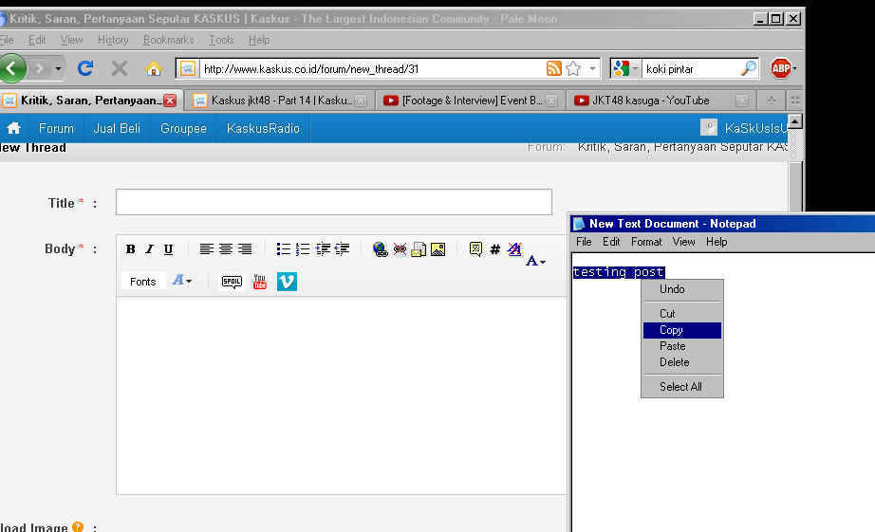The width and height of the screenshot is (875, 532).
Task: Insert a quote block icon
Action: [475, 248]
